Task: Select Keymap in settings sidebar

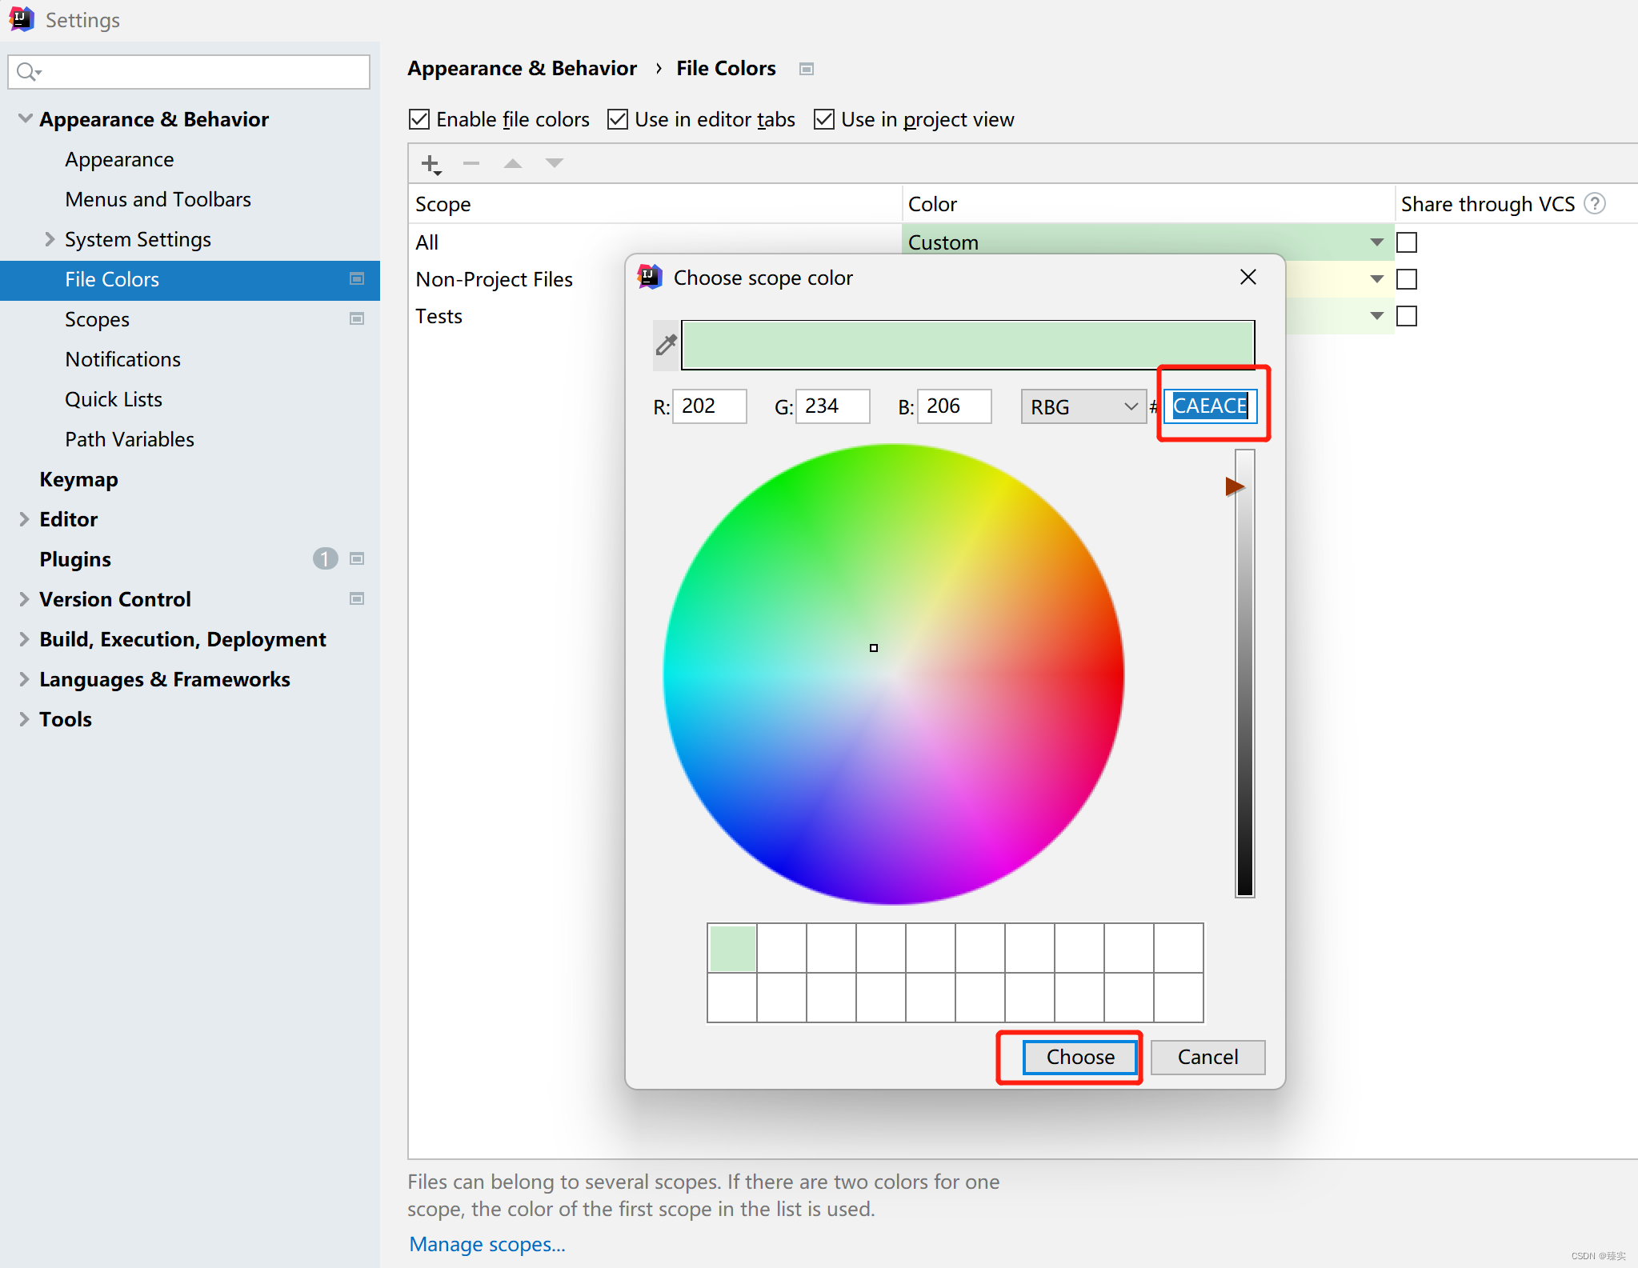Action: pyautogui.click(x=78, y=479)
